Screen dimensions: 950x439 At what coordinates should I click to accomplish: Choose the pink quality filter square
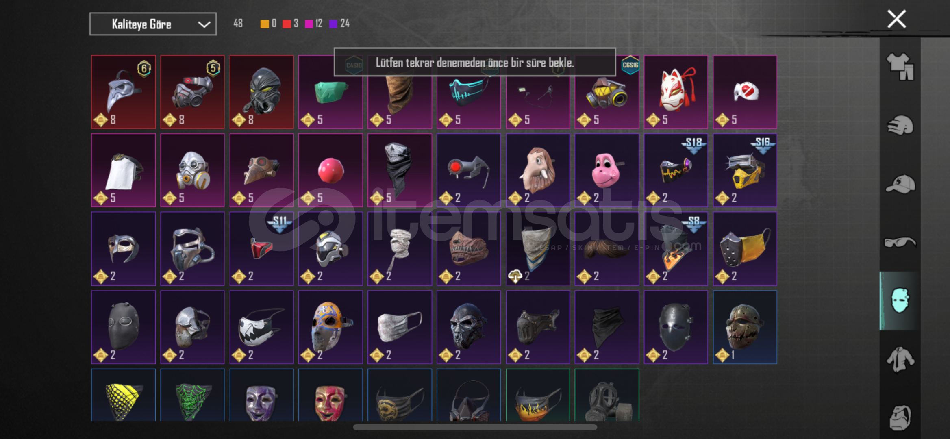(309, 24)
